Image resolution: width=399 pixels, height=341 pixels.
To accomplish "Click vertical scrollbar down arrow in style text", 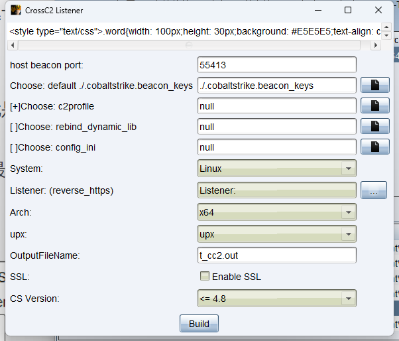I will pos(386,35).
